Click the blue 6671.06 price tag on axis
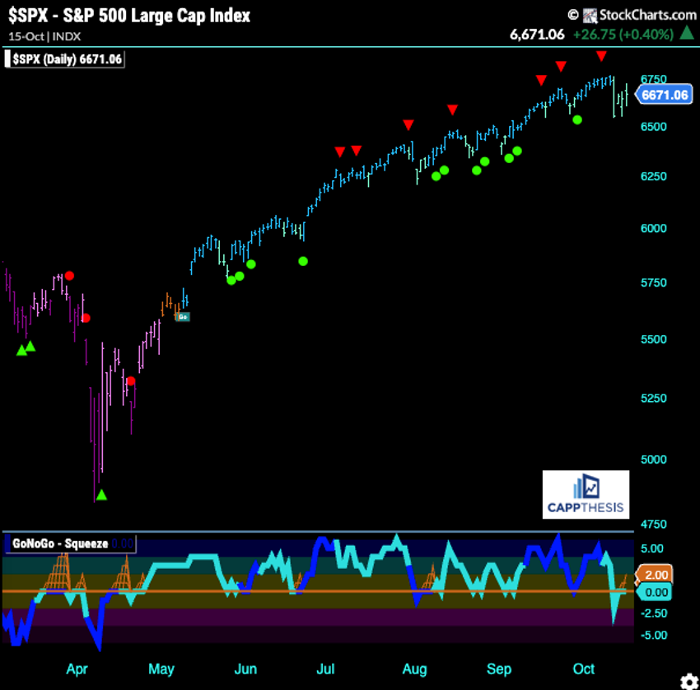The image size is (700, 690). (665, 95)
